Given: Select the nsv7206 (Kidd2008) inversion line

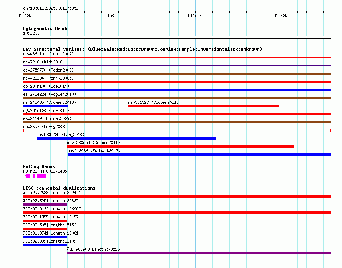Looking at the screenshot, I should 177,65.
